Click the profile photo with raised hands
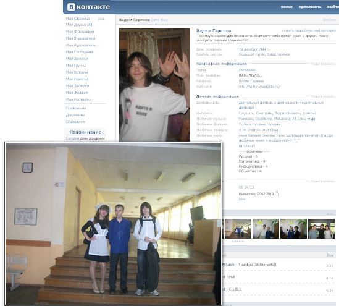The height and width of the screenshot is (306, 339). click(154, 85)
